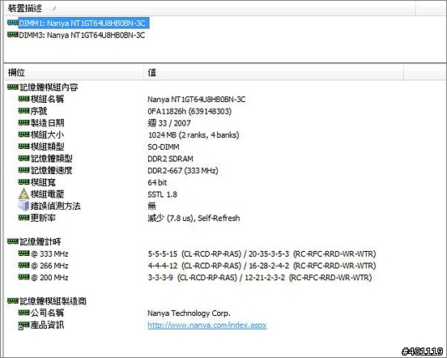Click the 記憶體計時 section icon

(13, 241)
